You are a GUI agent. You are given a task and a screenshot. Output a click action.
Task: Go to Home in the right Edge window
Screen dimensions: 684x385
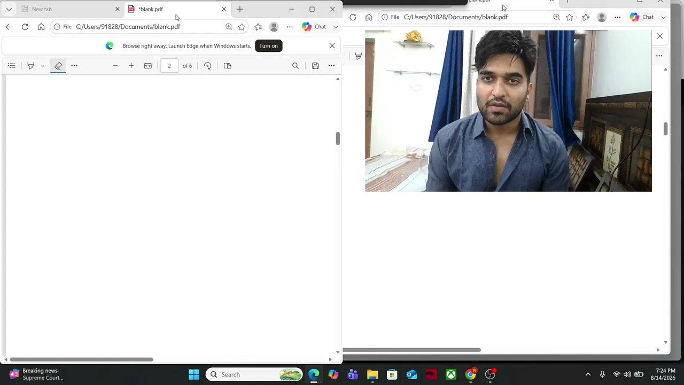369,17
